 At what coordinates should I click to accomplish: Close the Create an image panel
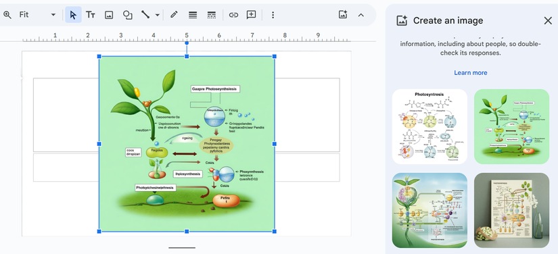(x=548, y=21)
